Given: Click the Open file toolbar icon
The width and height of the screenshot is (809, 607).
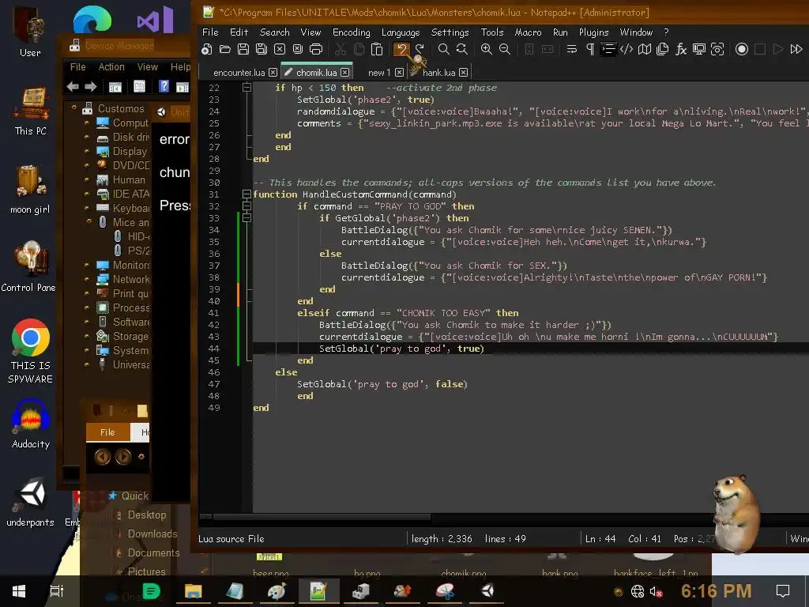Looking at the screenshot, I should click(225, 49).
